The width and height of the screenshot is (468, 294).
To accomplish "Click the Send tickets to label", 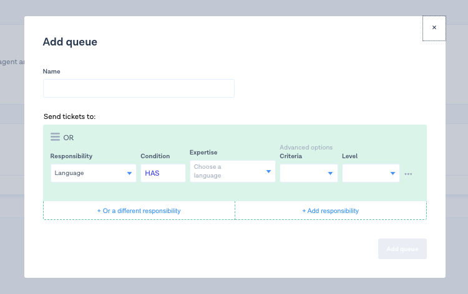I will tap(69, 116).
